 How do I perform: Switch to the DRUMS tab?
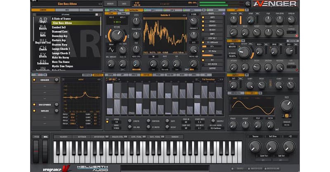(215, 9)
